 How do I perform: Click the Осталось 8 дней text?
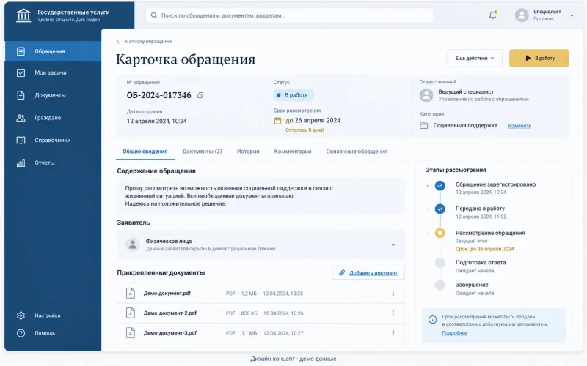click(305, 130)
